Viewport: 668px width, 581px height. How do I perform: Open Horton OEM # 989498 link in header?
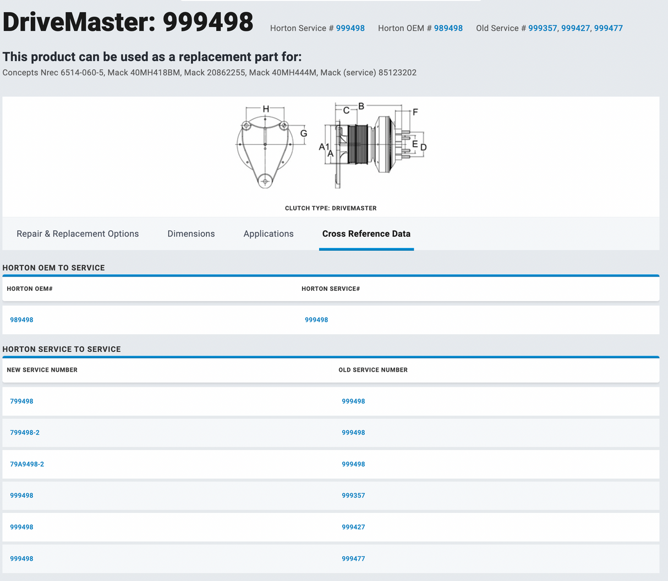448,28
